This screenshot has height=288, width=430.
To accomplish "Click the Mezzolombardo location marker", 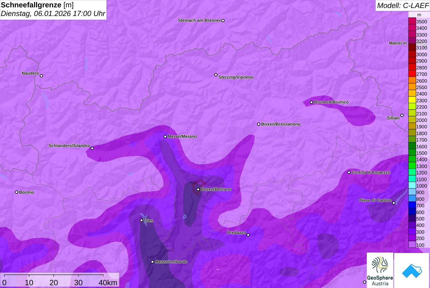I will coord(152,262).
